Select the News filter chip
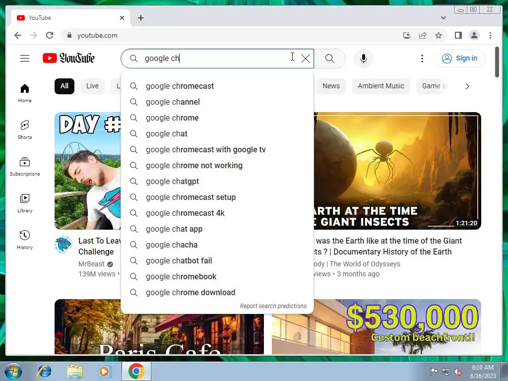 [x=331, y=86]
